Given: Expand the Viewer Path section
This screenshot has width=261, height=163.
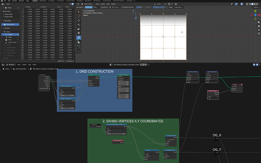Looking at the screenshot, I should (x=8, y=14).
